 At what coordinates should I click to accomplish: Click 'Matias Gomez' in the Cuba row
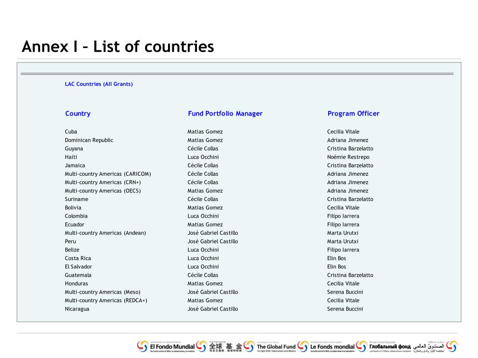[205, 131]
